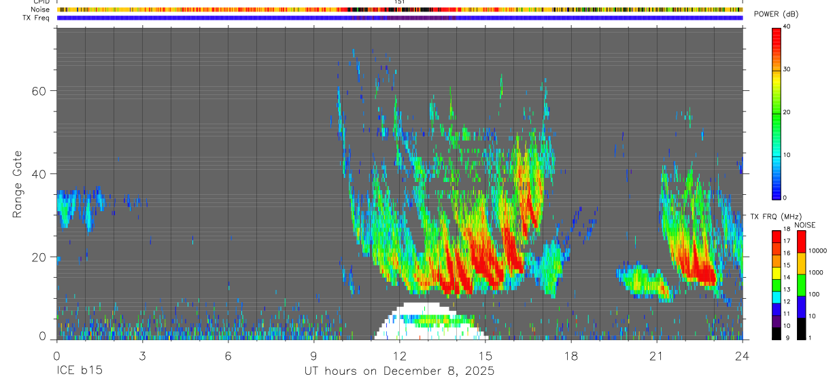Screen dimensions: 835x385
Task: Click the 18 hour tick on the UT axis
Action: [x=571, y=355]
